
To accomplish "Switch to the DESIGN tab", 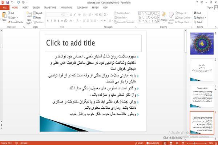I will (36, 8).
